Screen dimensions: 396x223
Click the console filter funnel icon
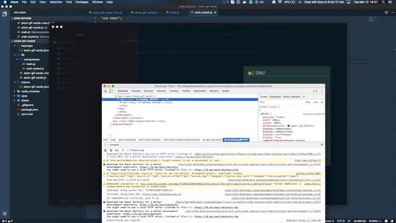pos(111,150)
